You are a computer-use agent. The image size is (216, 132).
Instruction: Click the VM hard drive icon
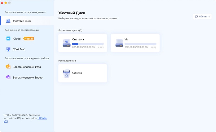click(119, 43)
